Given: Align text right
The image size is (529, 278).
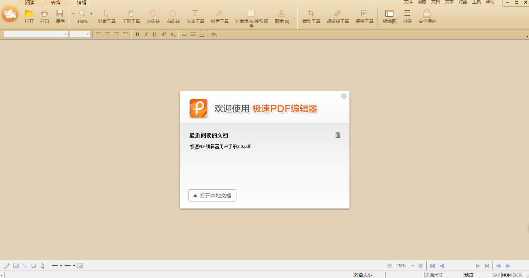Looking at the screenshot, I should tap(116, 34).
